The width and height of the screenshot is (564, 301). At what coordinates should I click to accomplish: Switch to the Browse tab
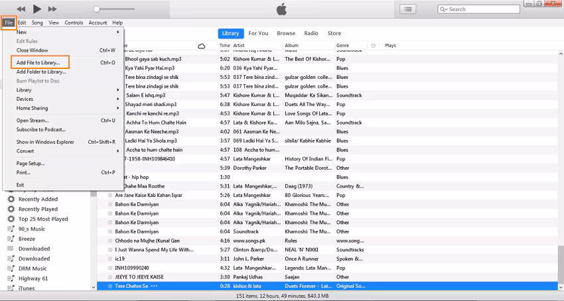point(286,33)
